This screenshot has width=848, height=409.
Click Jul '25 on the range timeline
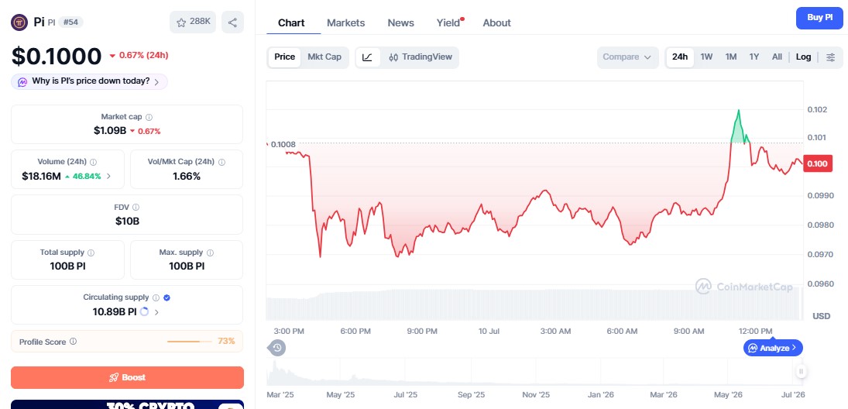[405, 395]
